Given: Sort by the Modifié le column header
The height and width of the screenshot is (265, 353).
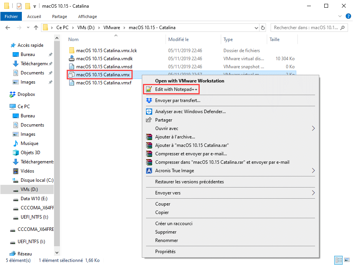Looking at the screenshot, I should pyautogui.click(x=178, y=40).
